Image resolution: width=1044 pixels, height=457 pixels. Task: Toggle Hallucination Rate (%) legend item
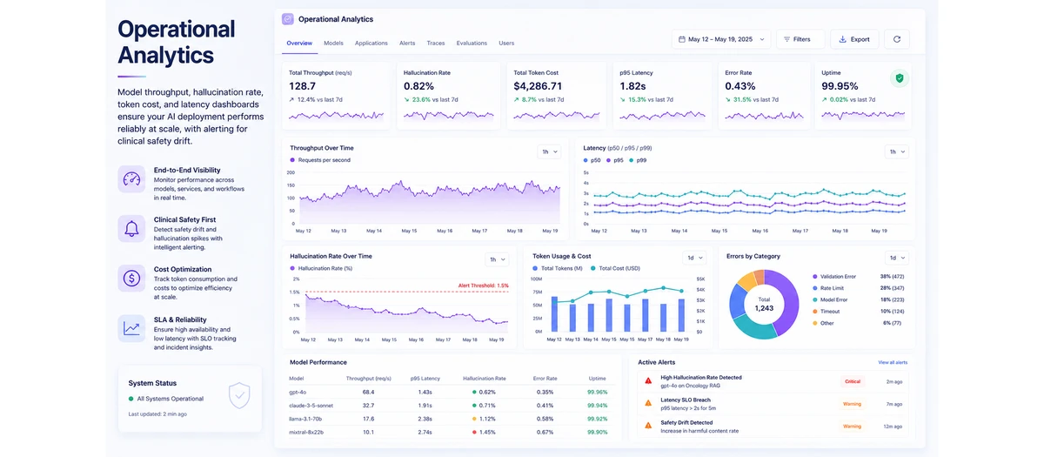[321, 269]
